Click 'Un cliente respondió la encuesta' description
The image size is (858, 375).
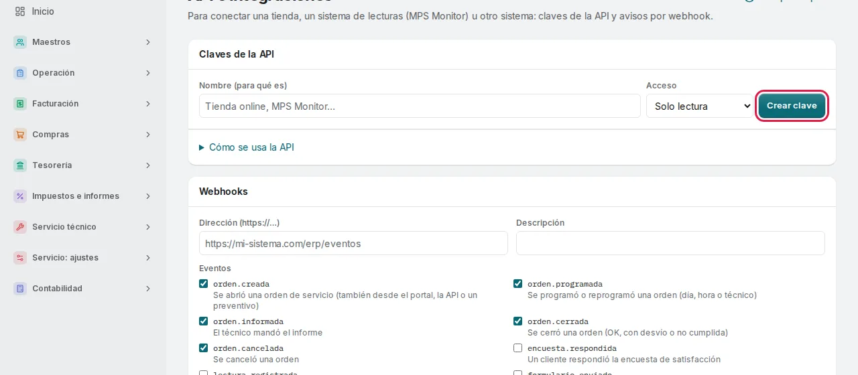[x=624, y=360]
